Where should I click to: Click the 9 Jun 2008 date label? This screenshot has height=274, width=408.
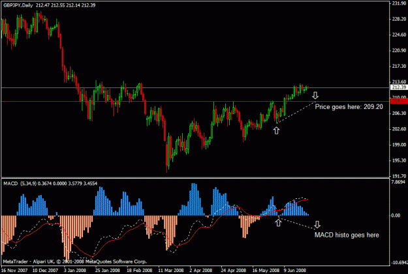coord(294,270)
